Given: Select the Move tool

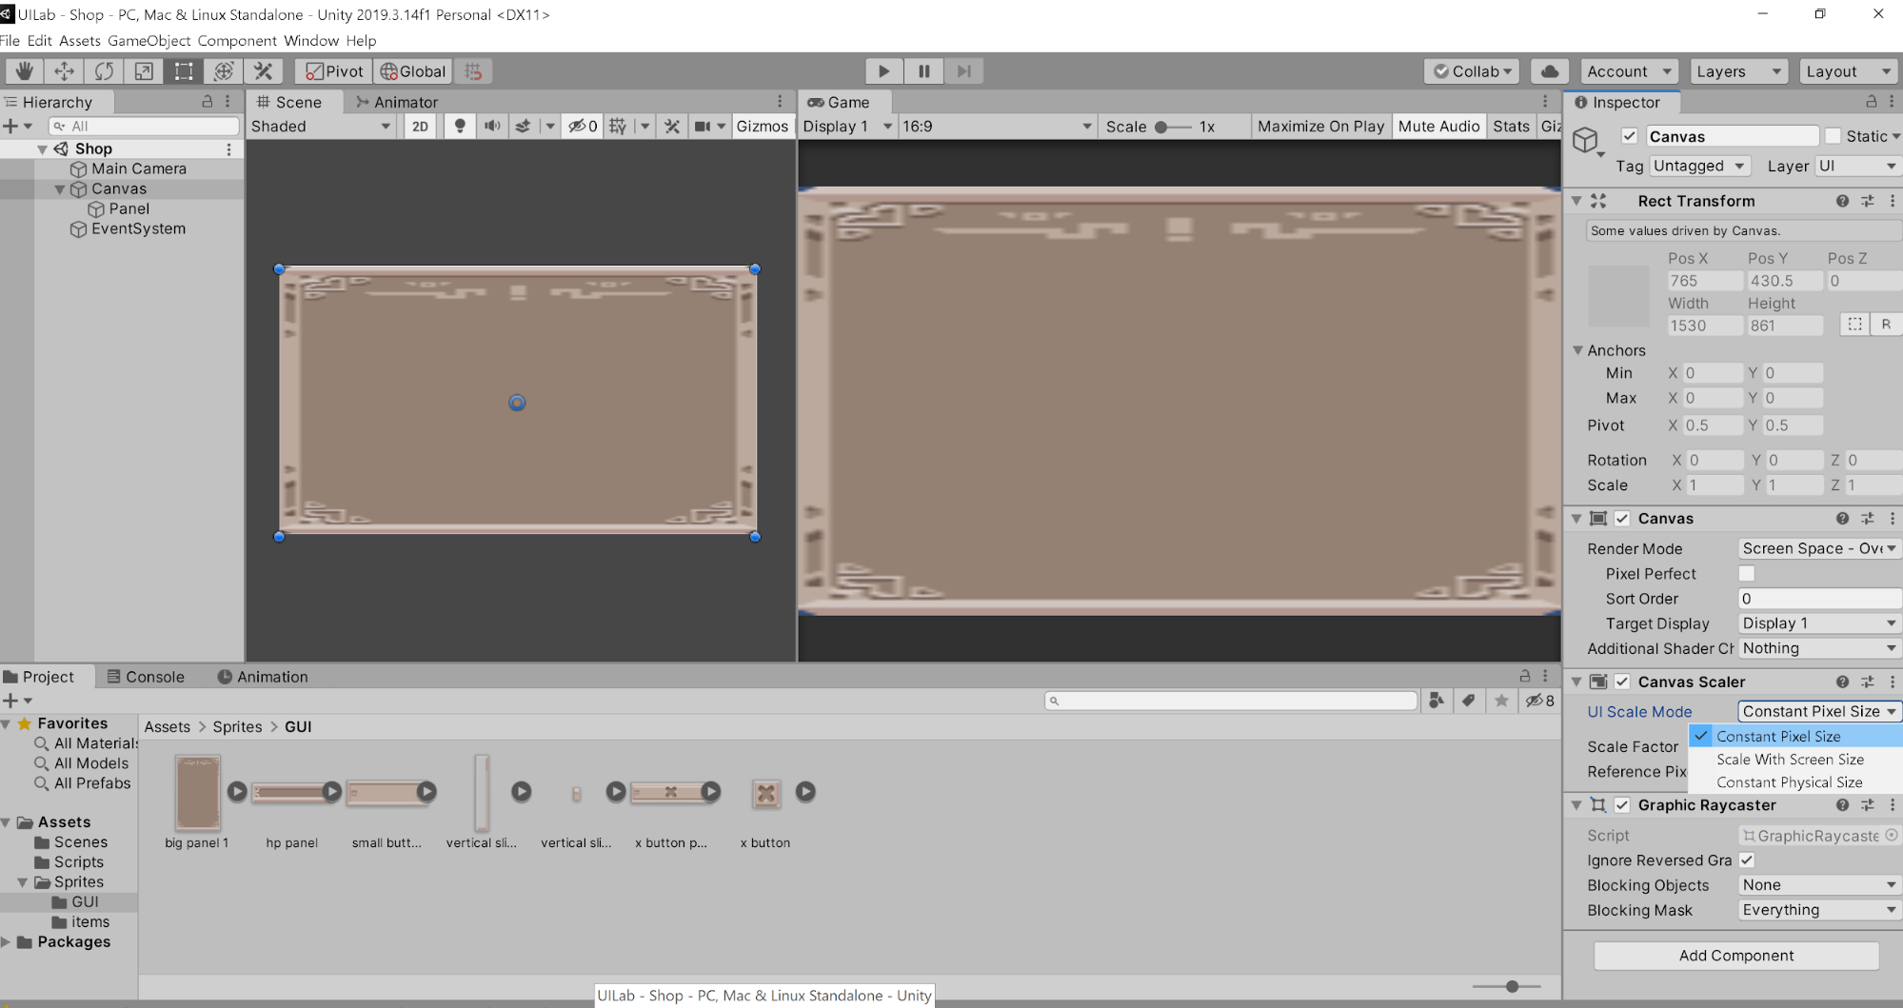Looking at the screenshot, I should (64, 71).
